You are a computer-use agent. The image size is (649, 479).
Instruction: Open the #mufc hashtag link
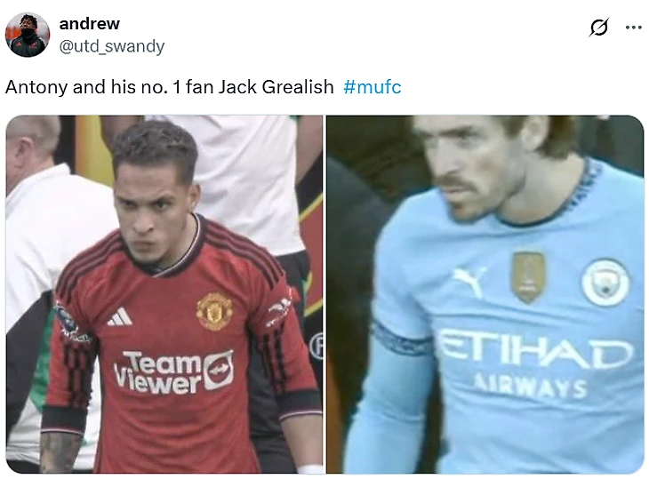pyautogui.click(x=373, y=87)
